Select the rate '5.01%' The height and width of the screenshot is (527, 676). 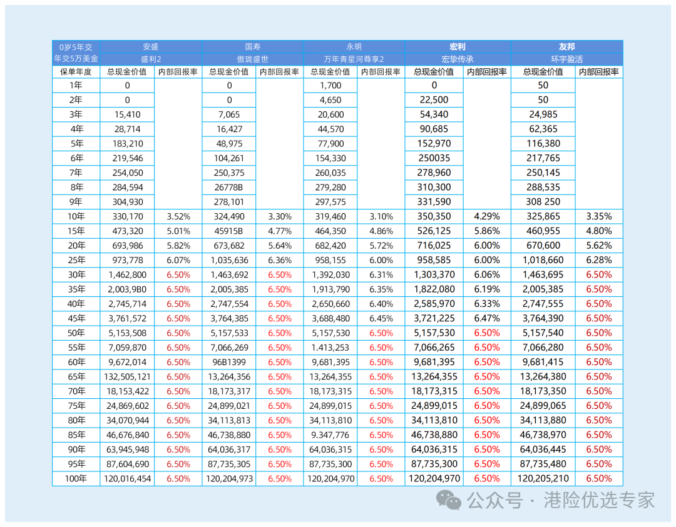coord(178,231)
